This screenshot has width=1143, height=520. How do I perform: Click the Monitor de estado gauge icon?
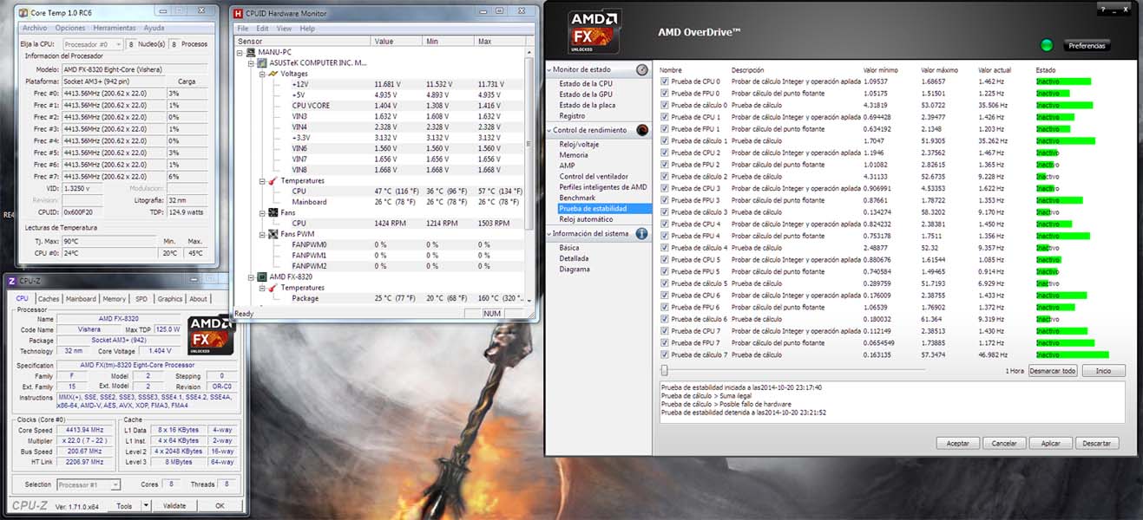point(641,69)
